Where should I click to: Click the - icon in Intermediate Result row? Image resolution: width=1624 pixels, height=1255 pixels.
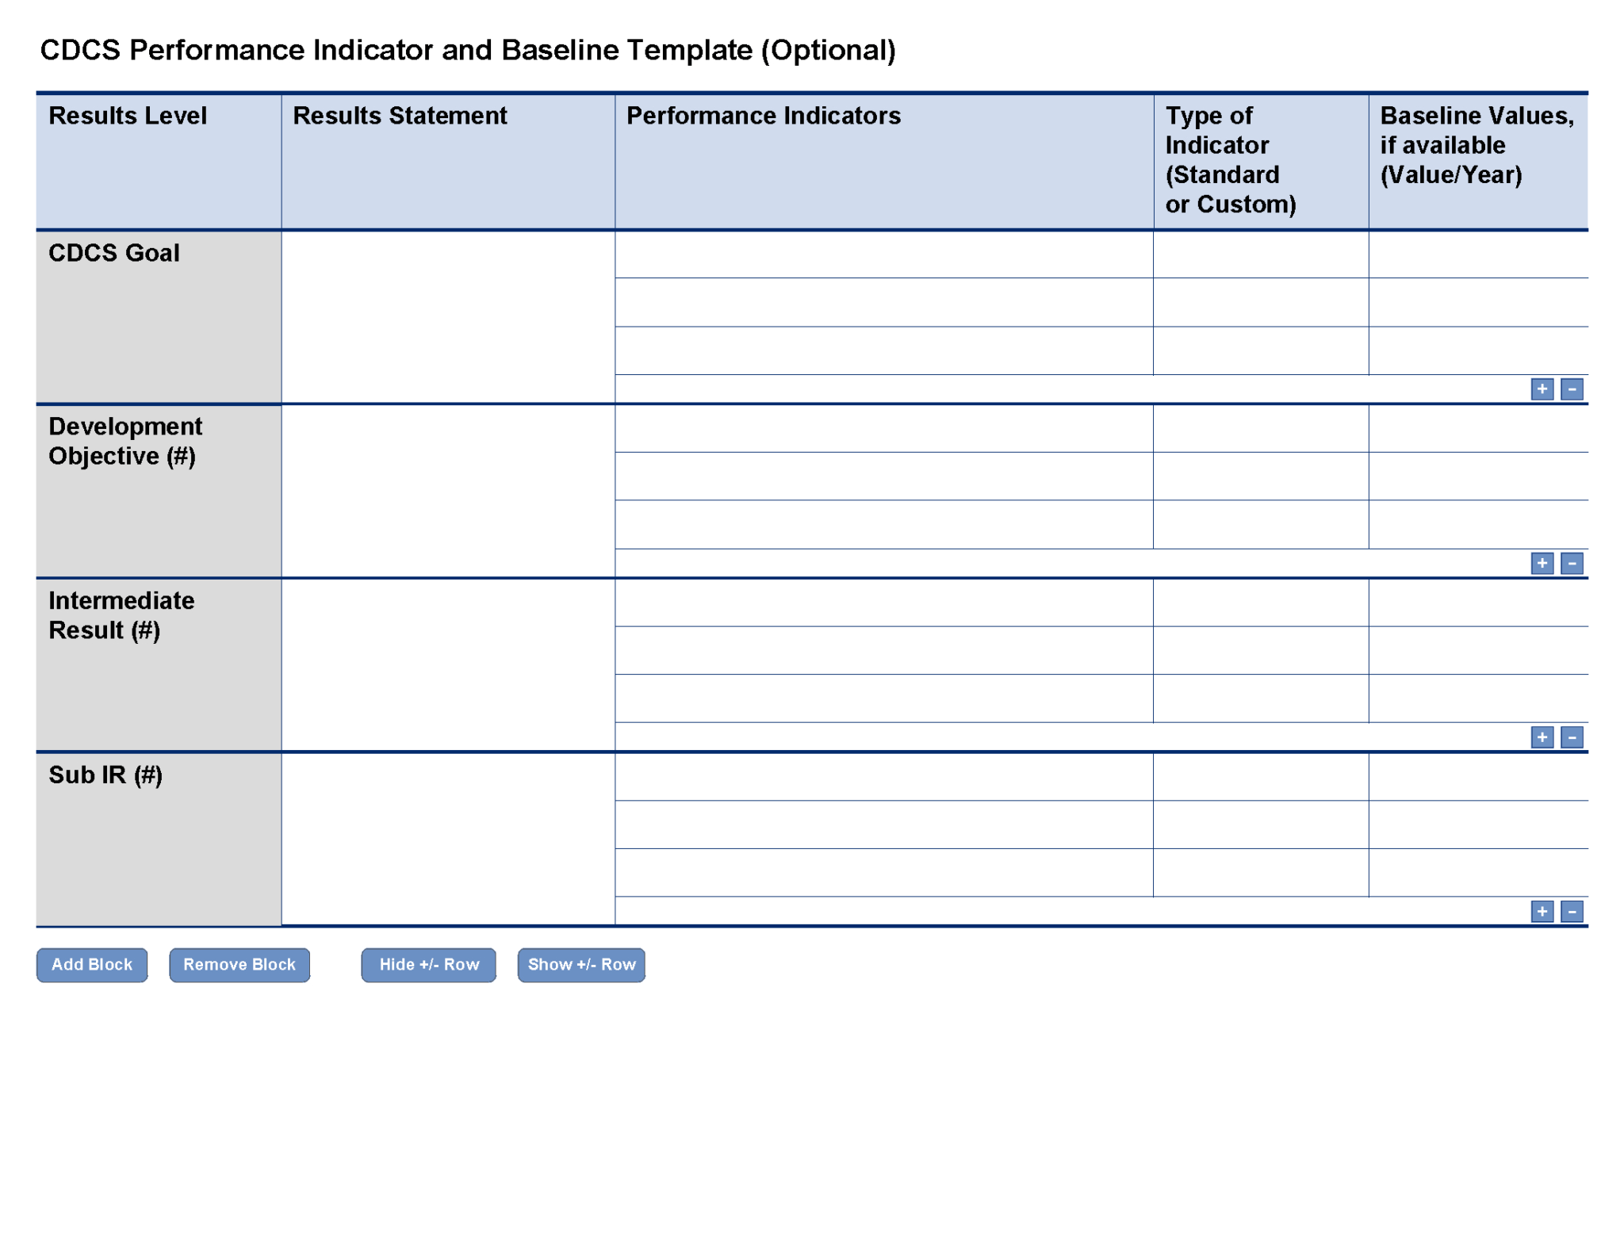pos(1572,736)
